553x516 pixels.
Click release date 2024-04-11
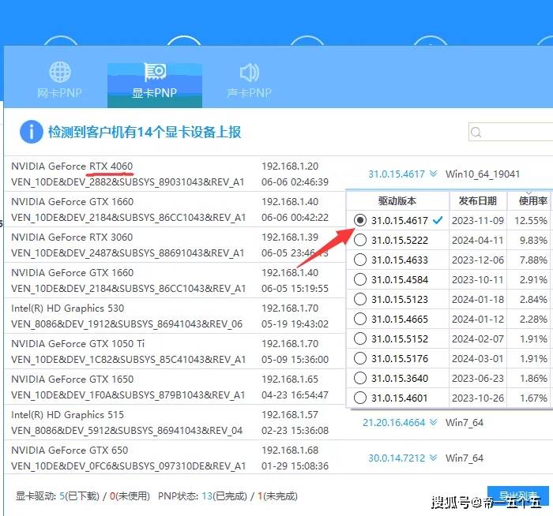478,241
